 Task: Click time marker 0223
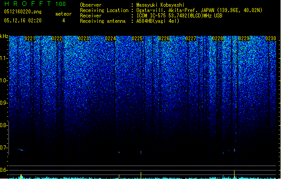[x=84, y=38]
